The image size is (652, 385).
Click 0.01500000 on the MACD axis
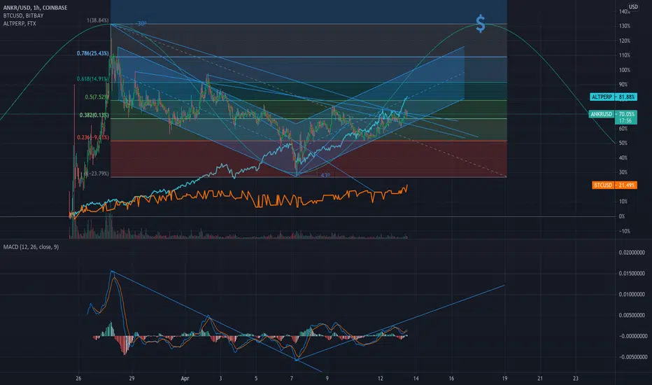click(x=632, y=274)
